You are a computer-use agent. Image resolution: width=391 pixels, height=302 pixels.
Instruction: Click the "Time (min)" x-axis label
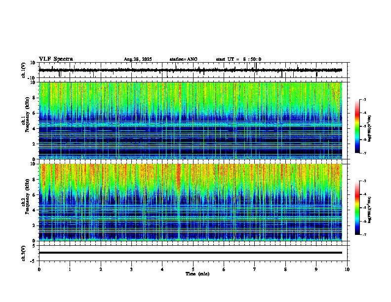coord(197,274)
